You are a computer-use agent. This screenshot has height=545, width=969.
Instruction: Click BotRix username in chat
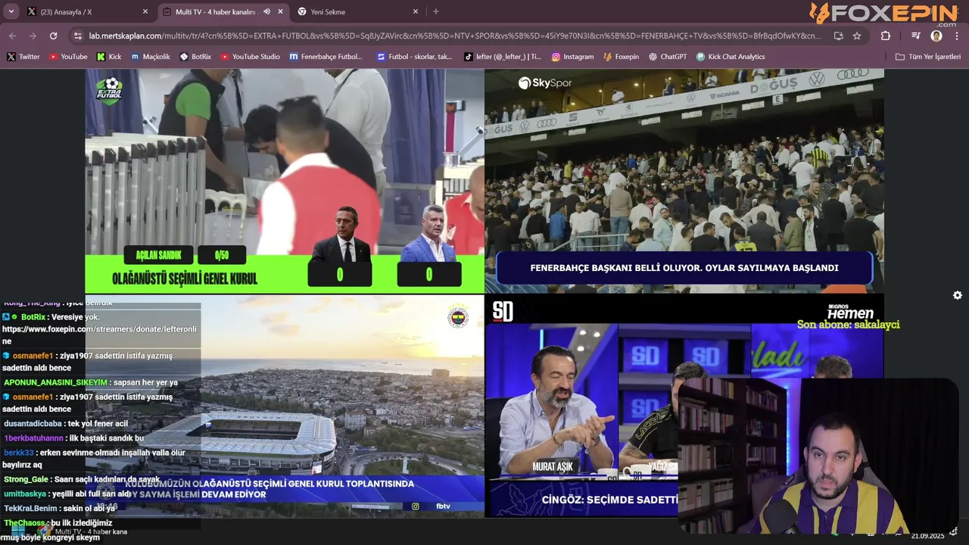click(33, 317)
